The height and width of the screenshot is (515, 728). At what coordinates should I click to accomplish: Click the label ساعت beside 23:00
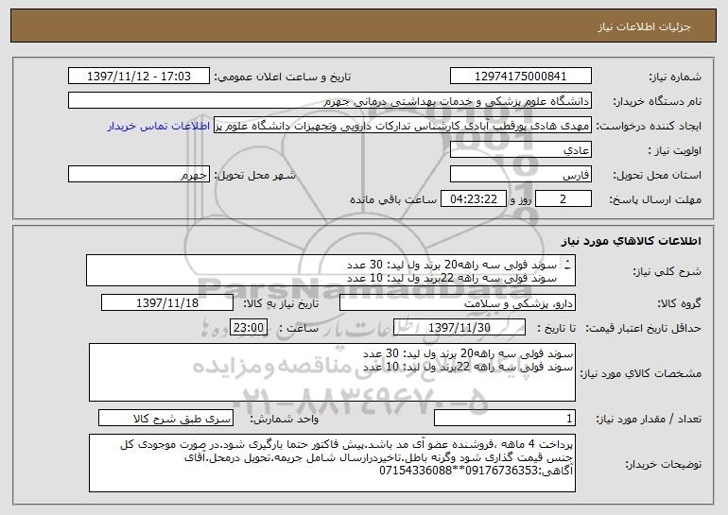click(x=299, y=328)
